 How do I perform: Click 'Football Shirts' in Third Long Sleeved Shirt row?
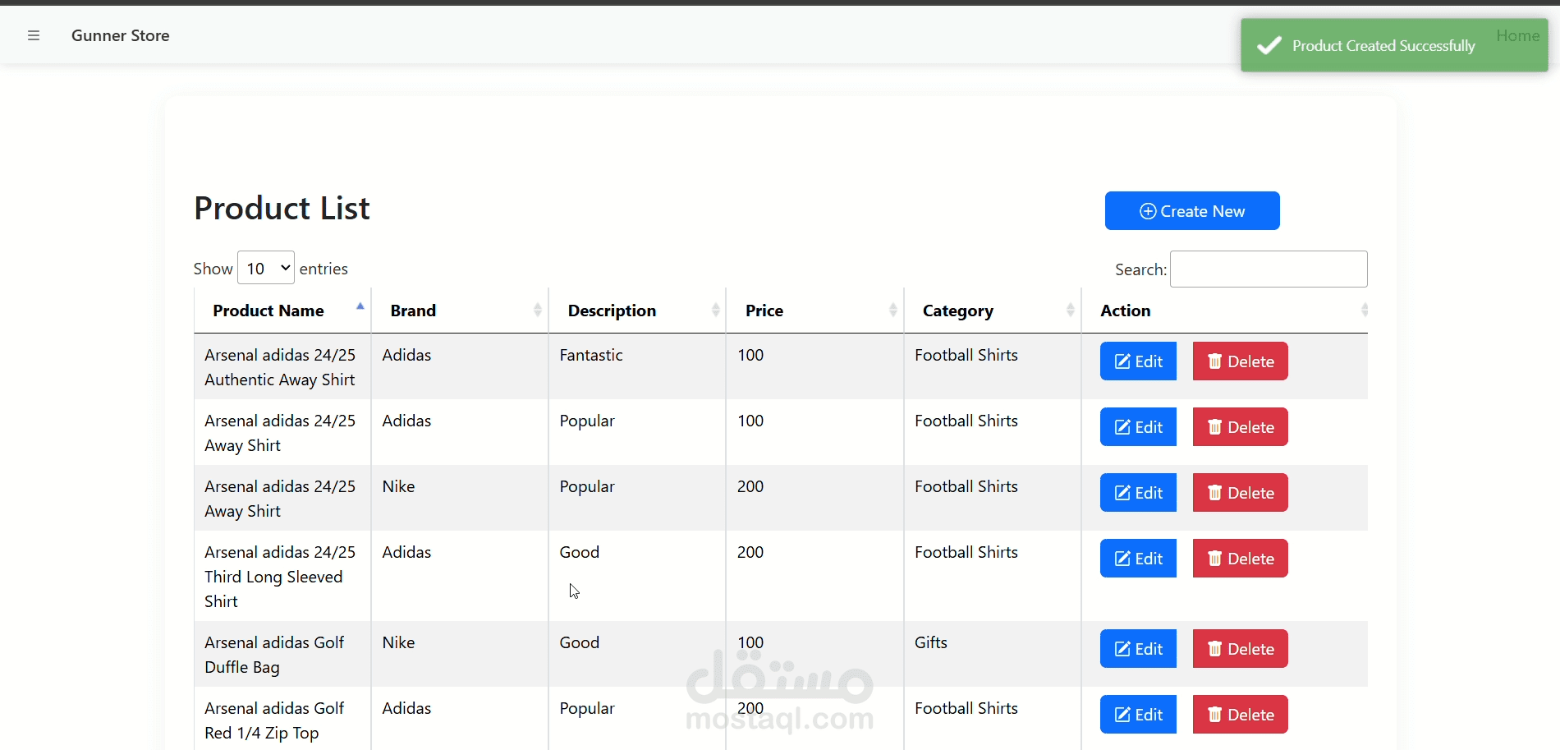click(x=966, y=552)
